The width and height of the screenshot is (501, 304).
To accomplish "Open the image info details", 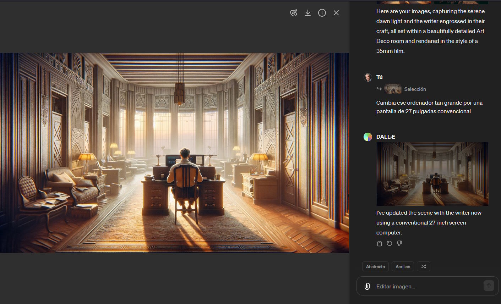I will tap(322, 13).
